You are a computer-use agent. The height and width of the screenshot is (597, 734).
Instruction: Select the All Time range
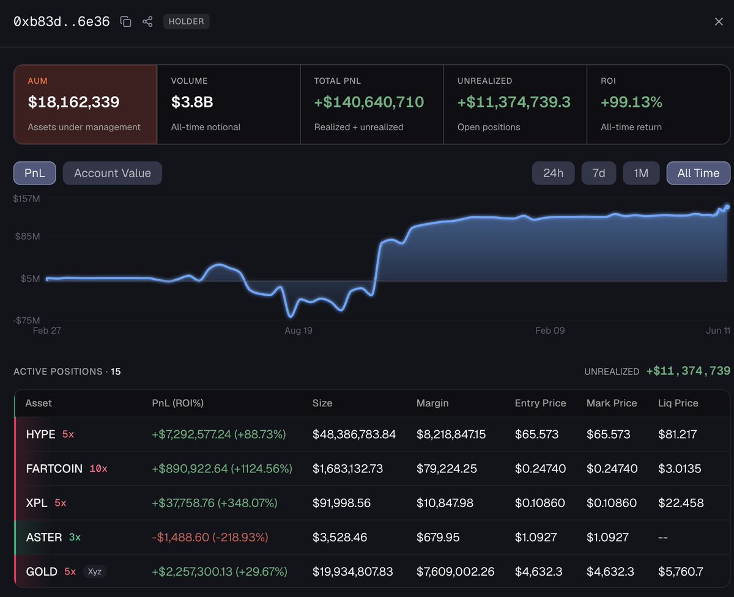699,173
